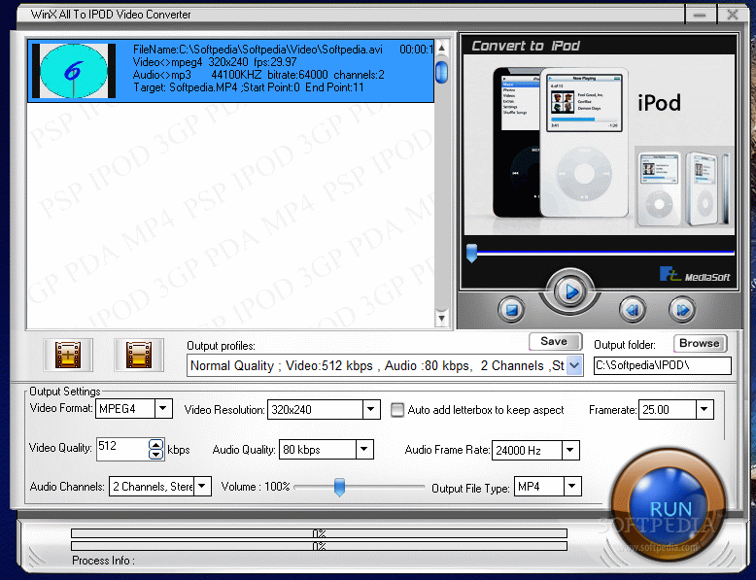The width and height of the screenshot is (756, 580).
Task: Select the Softpedia.avi file entry
Action: (231, 71)
